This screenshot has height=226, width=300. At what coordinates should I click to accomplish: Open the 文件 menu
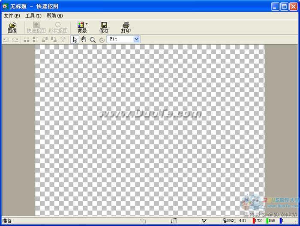[x=12, y=16]
